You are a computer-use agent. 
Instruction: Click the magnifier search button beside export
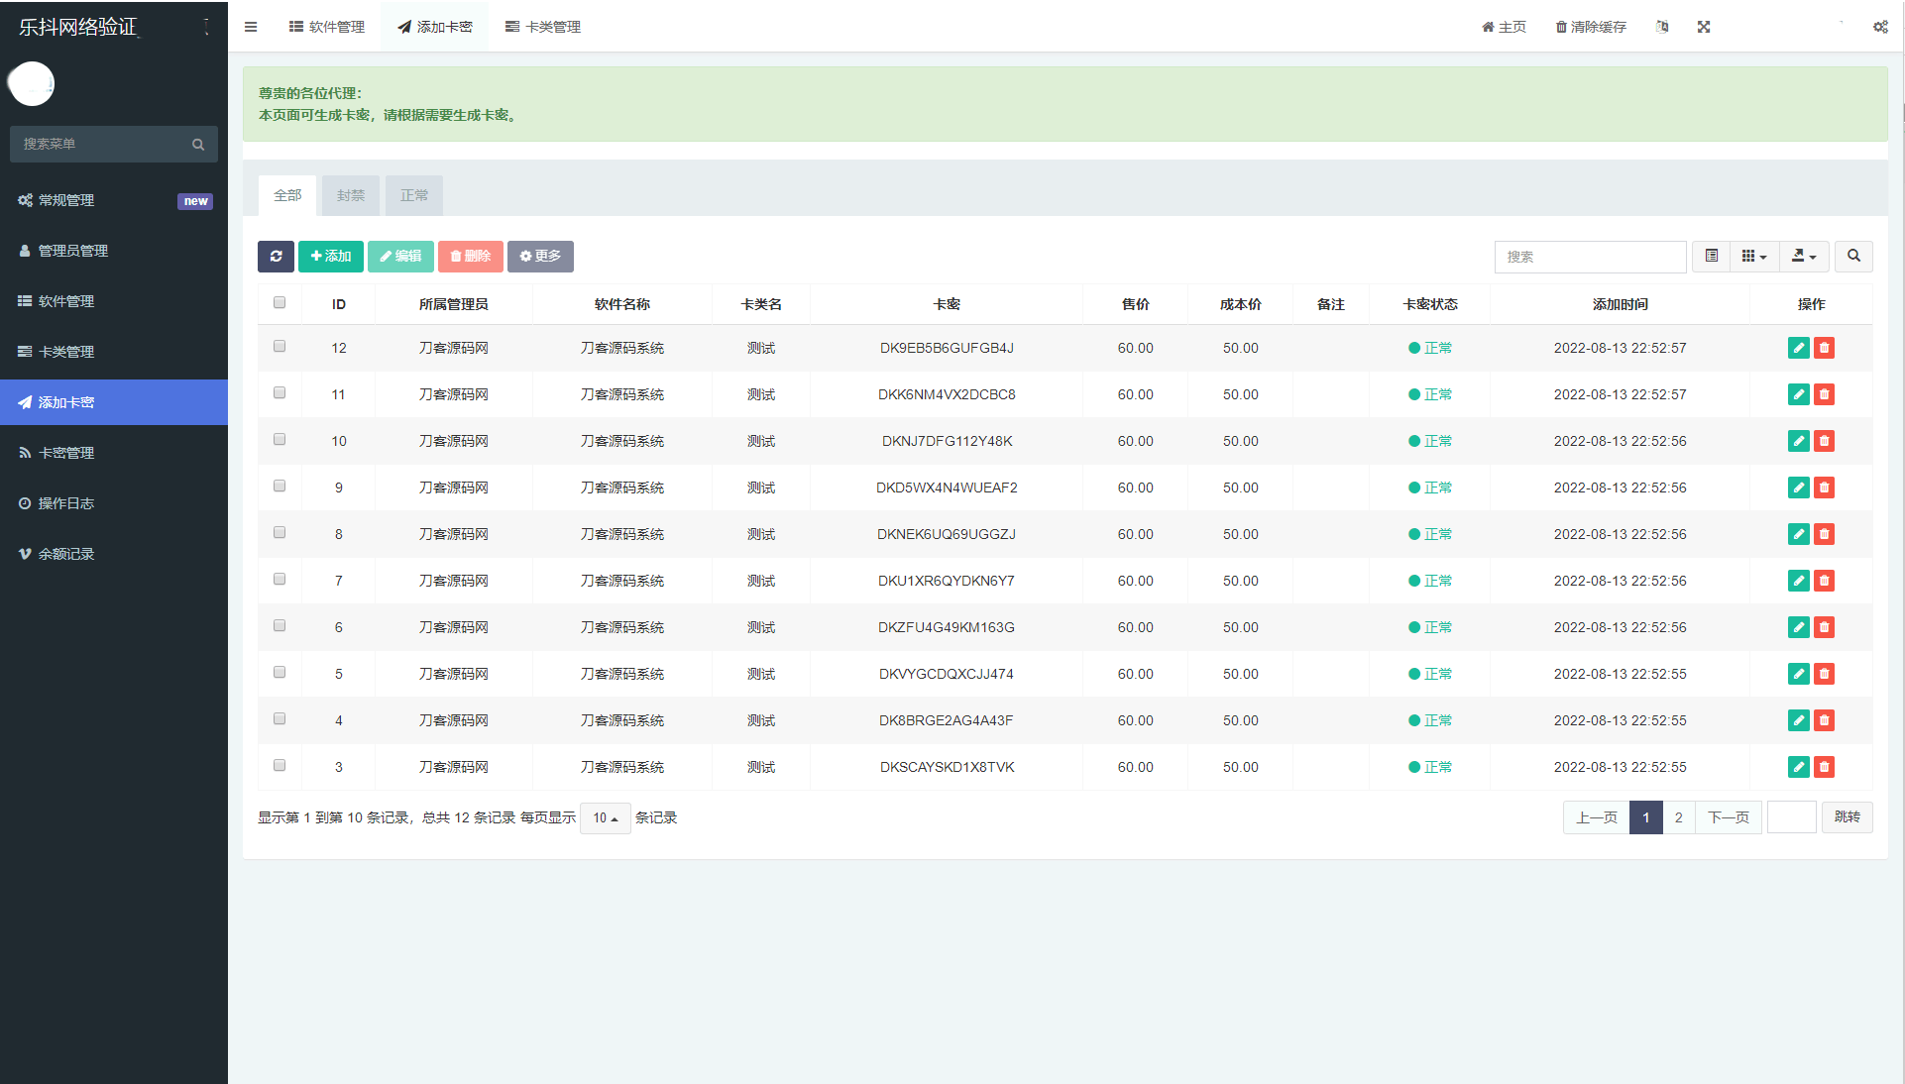pos(1853,257)
